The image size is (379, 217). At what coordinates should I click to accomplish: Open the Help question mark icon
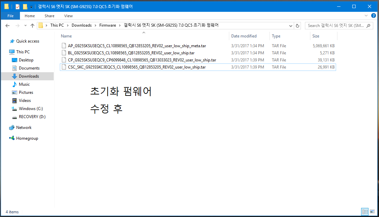point(374,16)
